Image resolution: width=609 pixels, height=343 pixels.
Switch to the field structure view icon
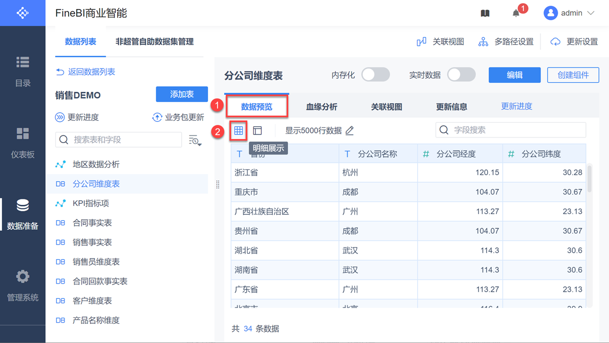(x=258, y=130)
